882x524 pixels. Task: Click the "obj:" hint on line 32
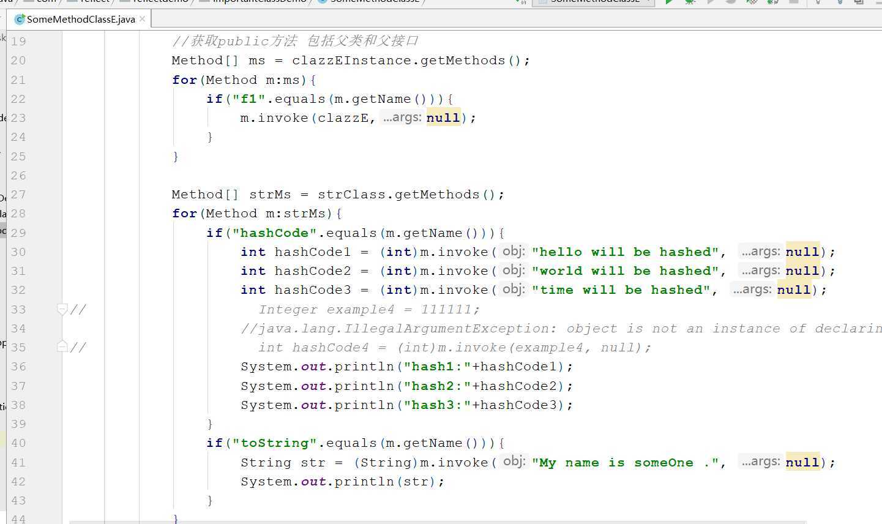click(514, 289)
